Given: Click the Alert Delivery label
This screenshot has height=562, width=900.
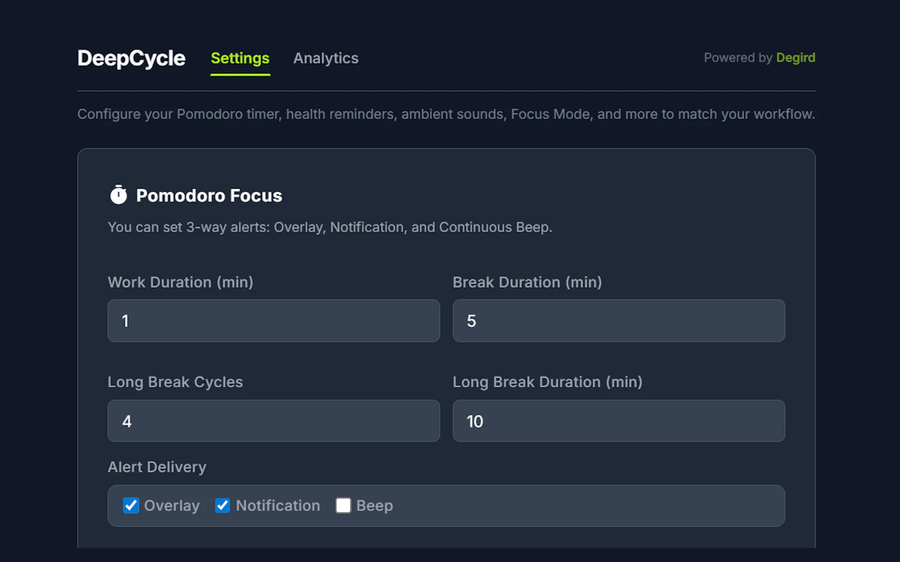Looking at the screenshot, I should point(157,466).
